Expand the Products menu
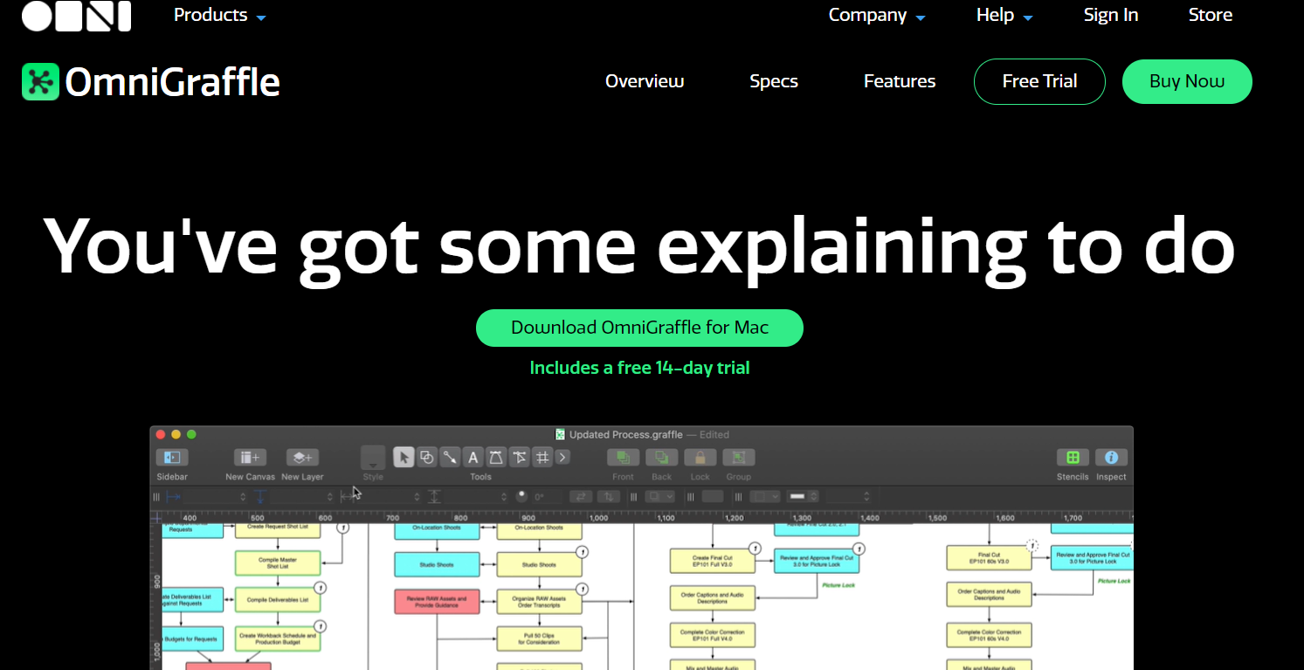Viewport: 1304px width, 670px height. (x=220, y=15)
